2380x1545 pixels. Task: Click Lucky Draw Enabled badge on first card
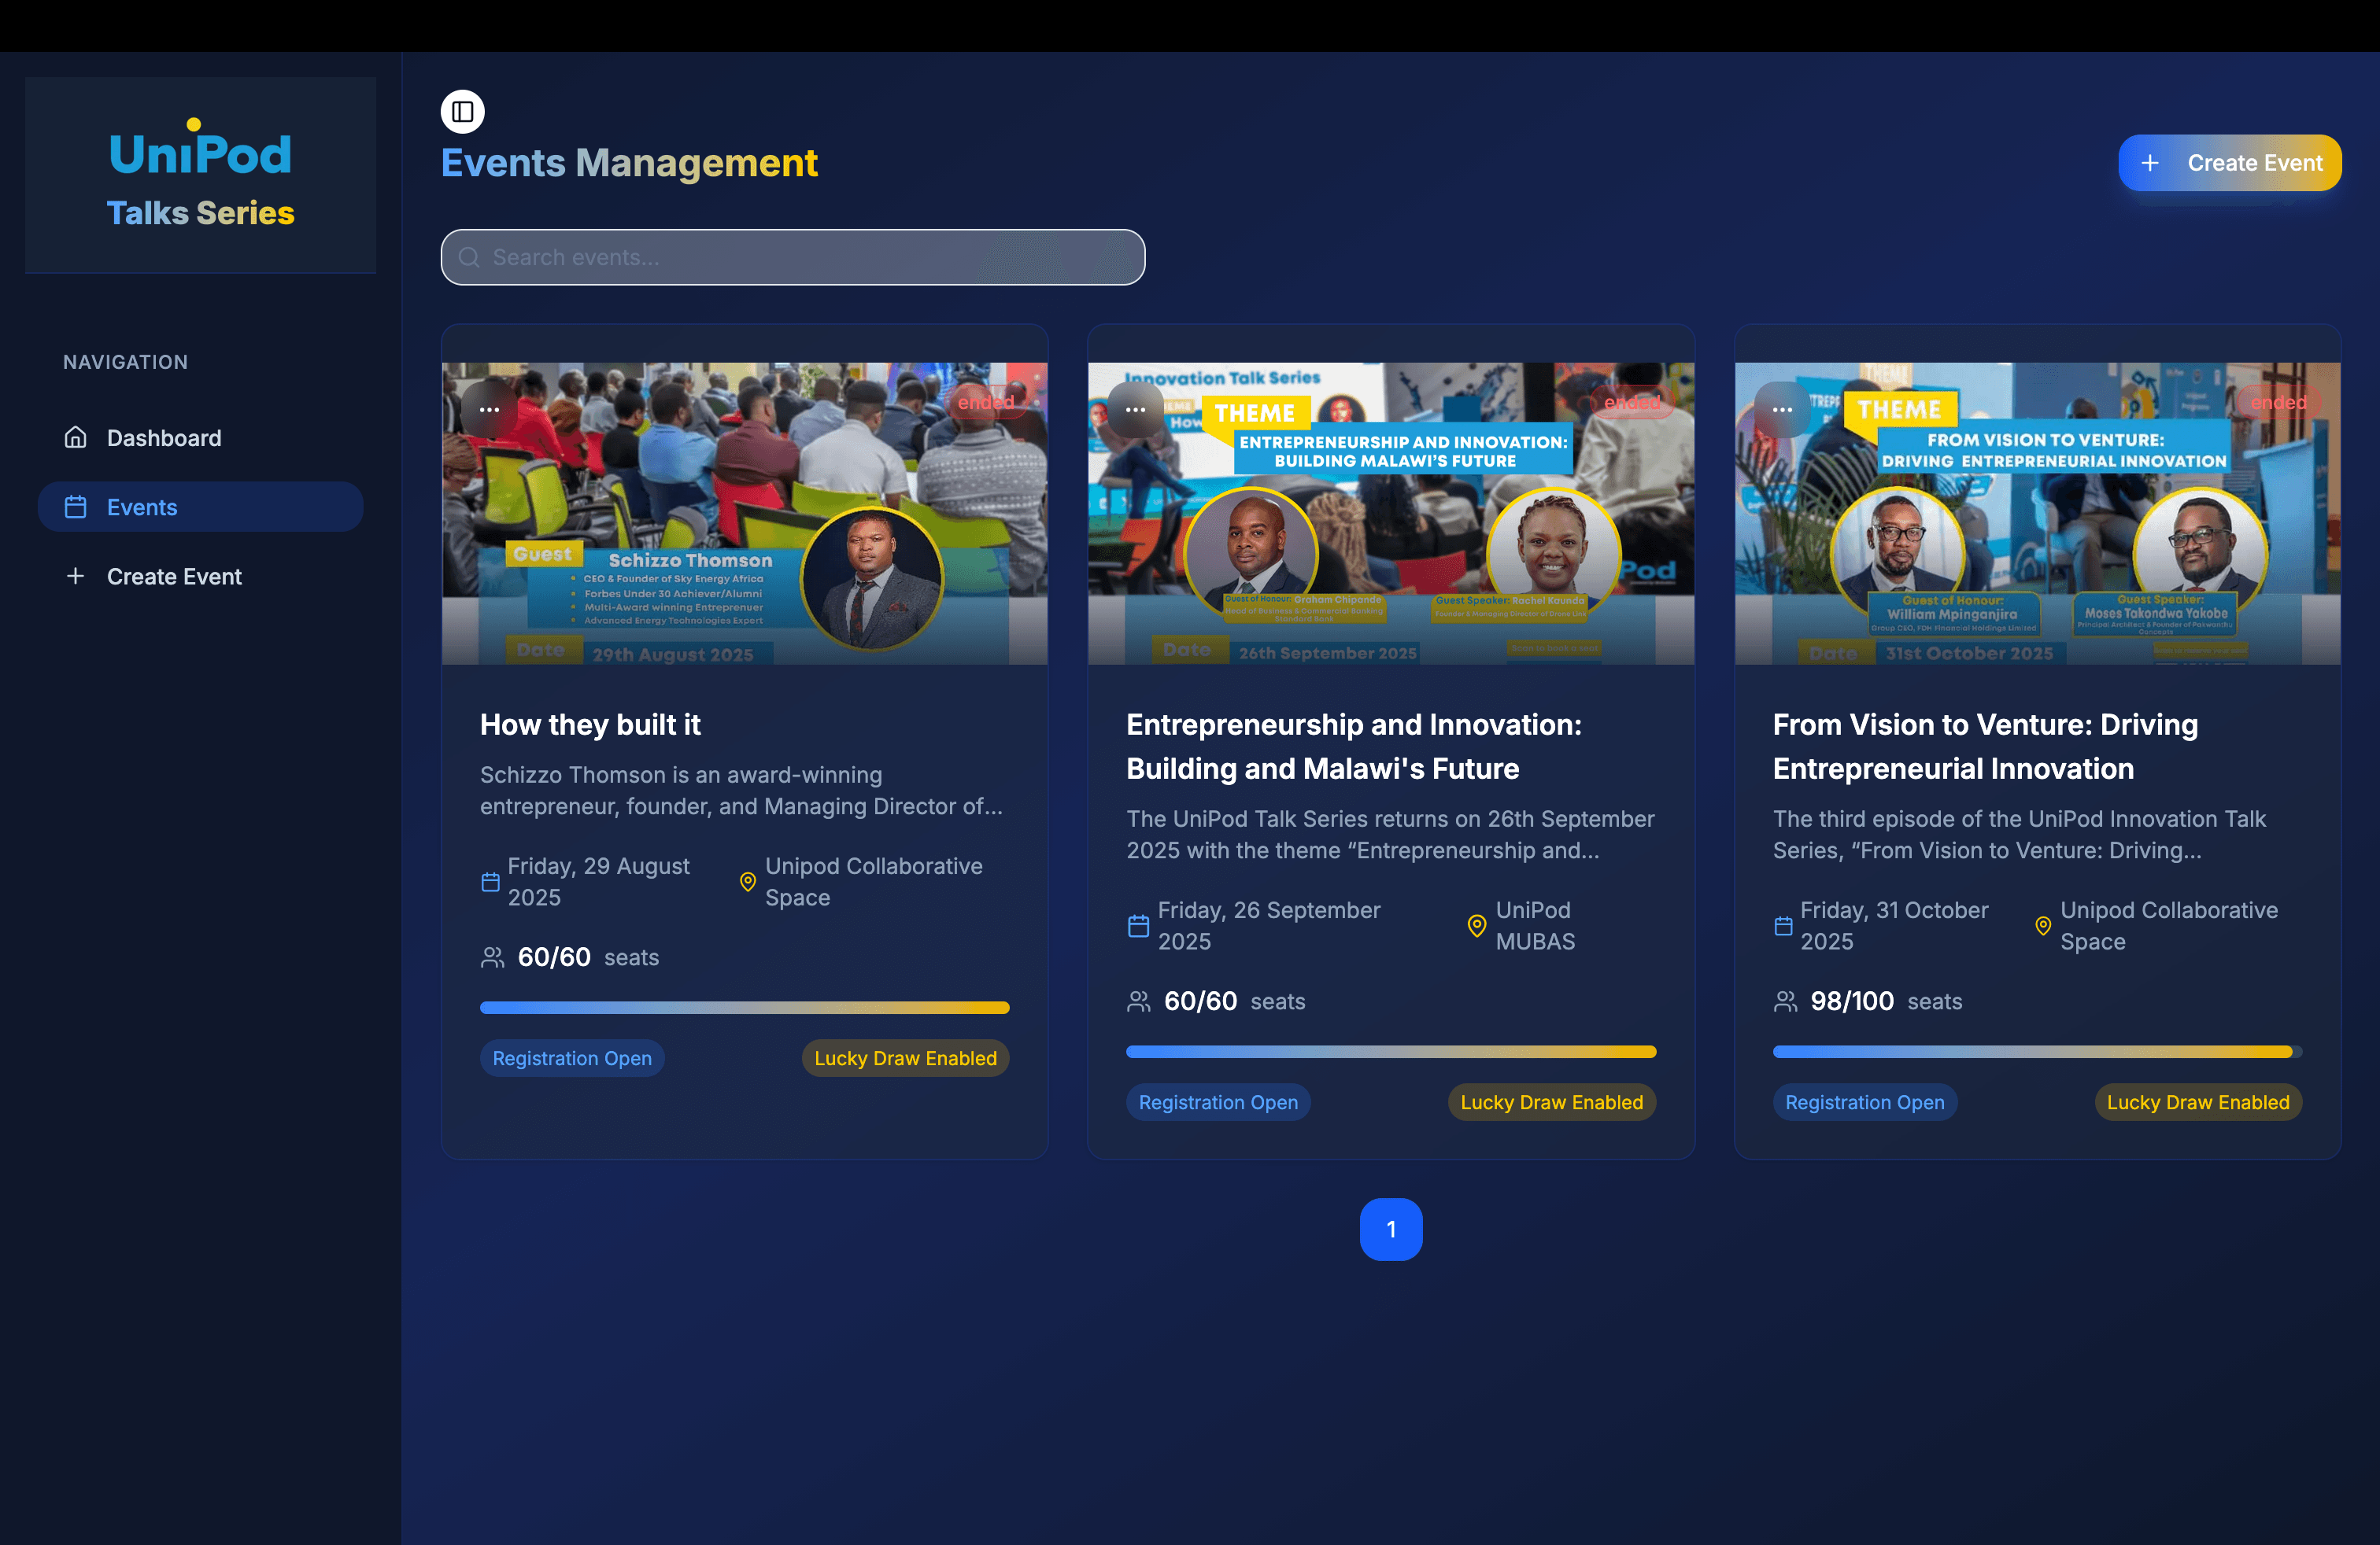pos(905,1058)
